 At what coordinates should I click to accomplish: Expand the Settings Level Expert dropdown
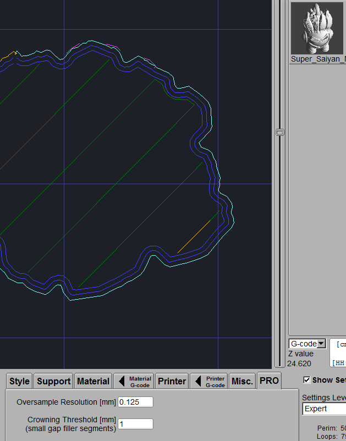click(x=324, y=409)
